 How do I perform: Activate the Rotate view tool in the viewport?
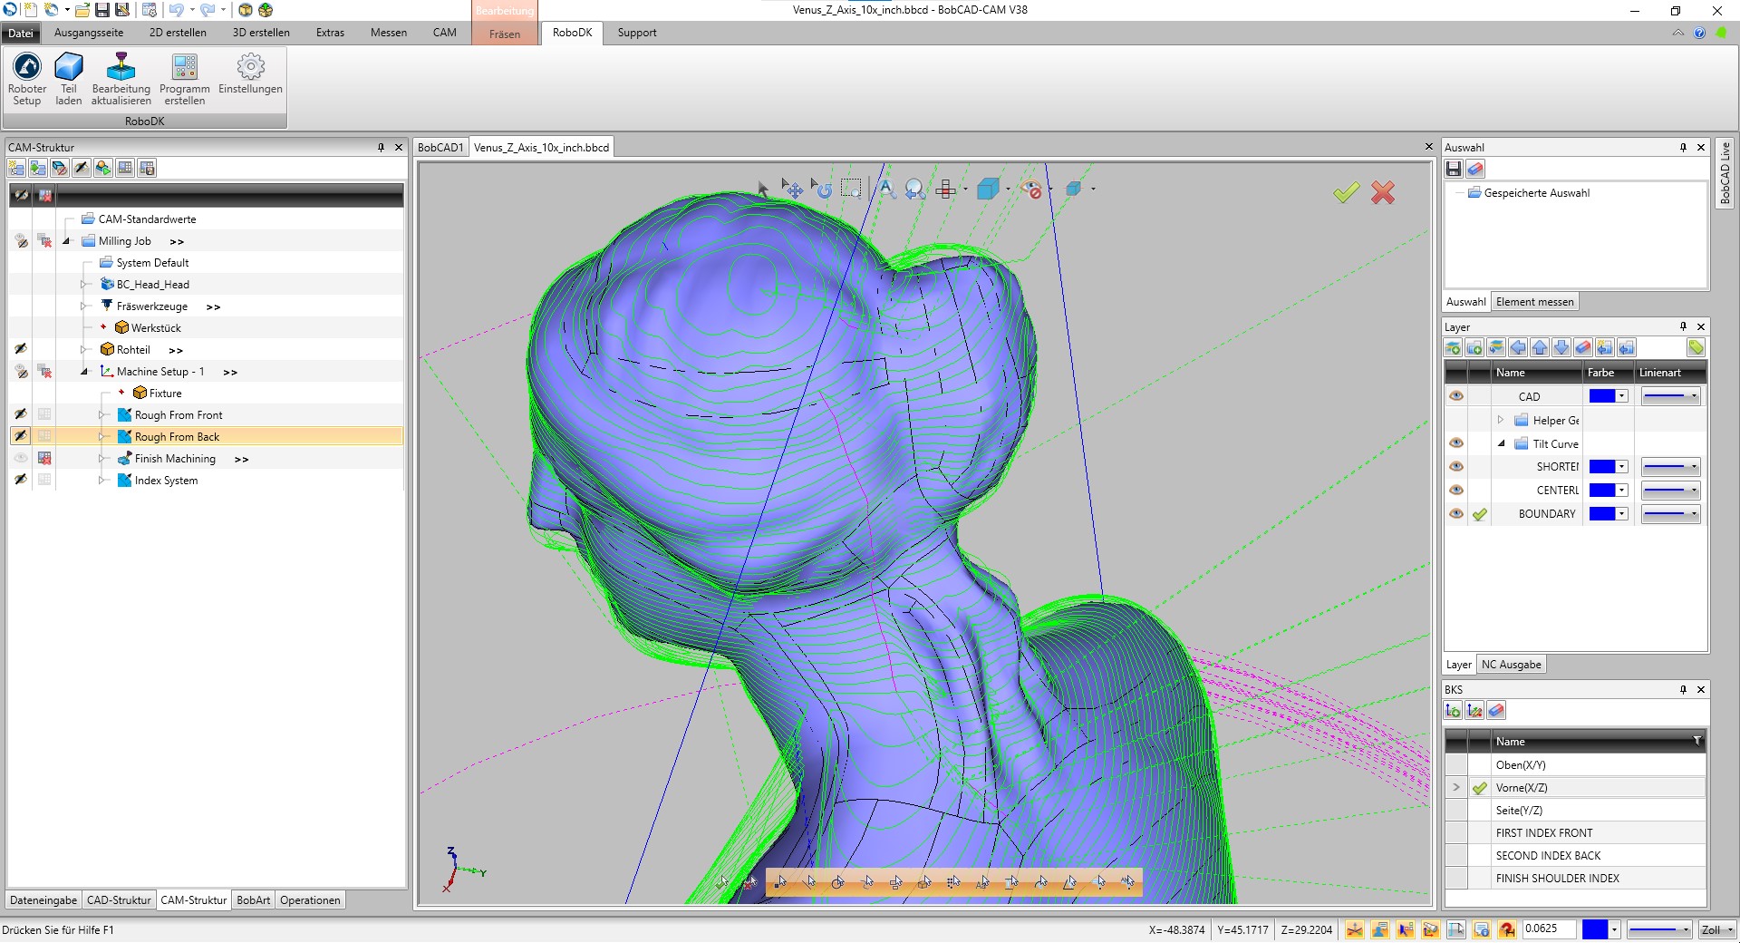[823, 189]
